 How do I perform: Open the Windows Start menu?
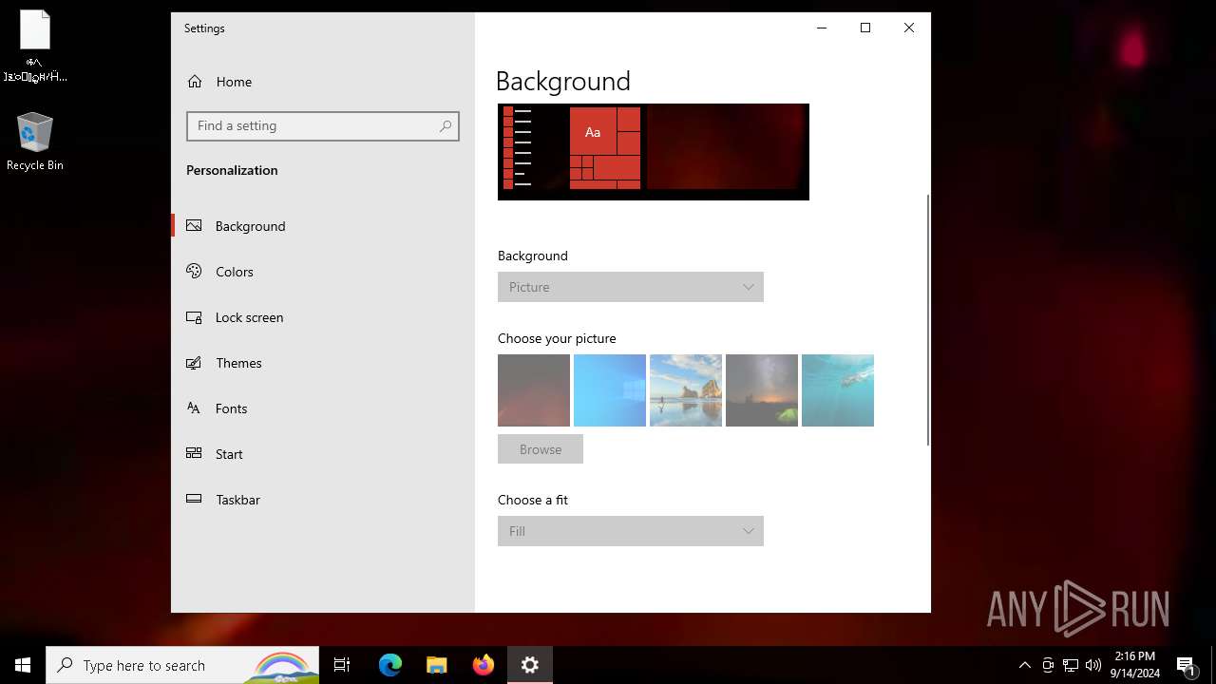[23, 665]
